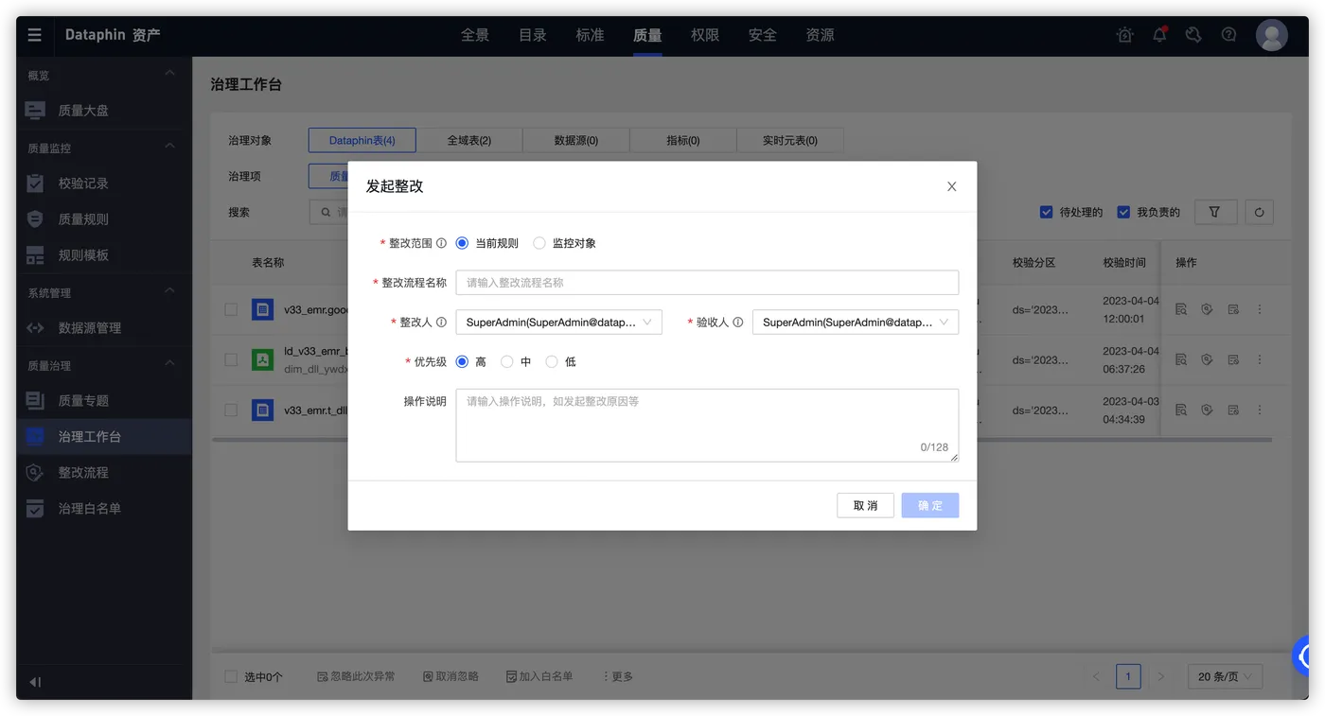Click 取消忽略 bulk action

450,677
